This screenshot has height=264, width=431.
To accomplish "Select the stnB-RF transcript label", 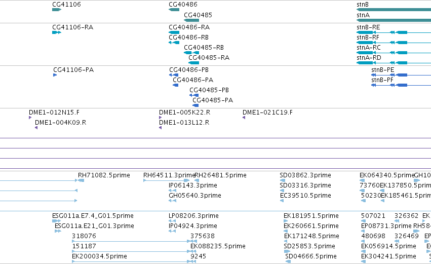I will pyautogui.click(x=368, y=37).
